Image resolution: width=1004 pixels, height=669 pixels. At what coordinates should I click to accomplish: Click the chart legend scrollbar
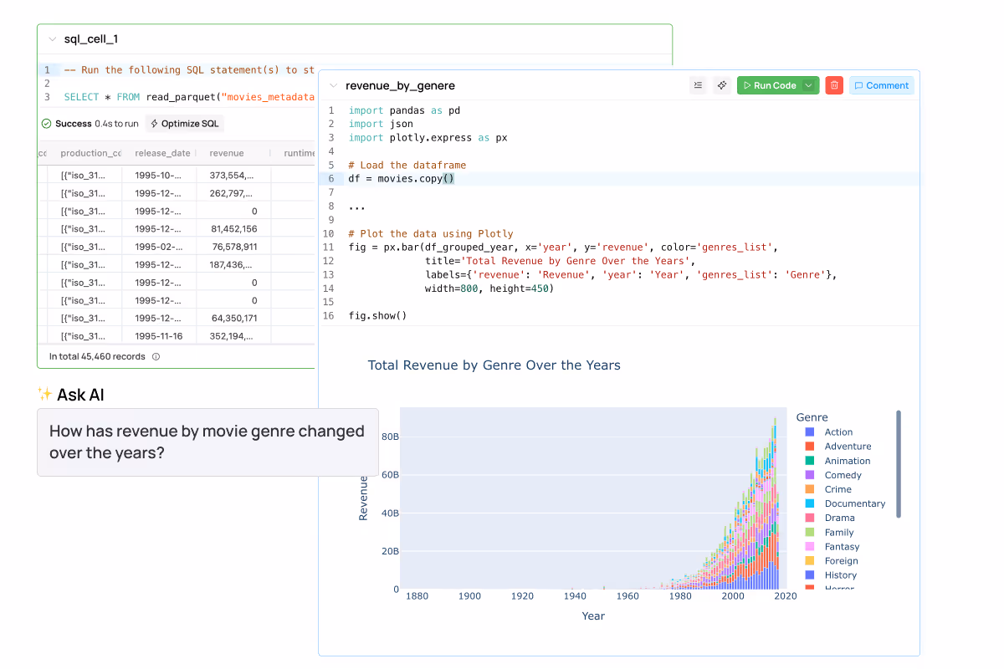(x=899, y=464)
